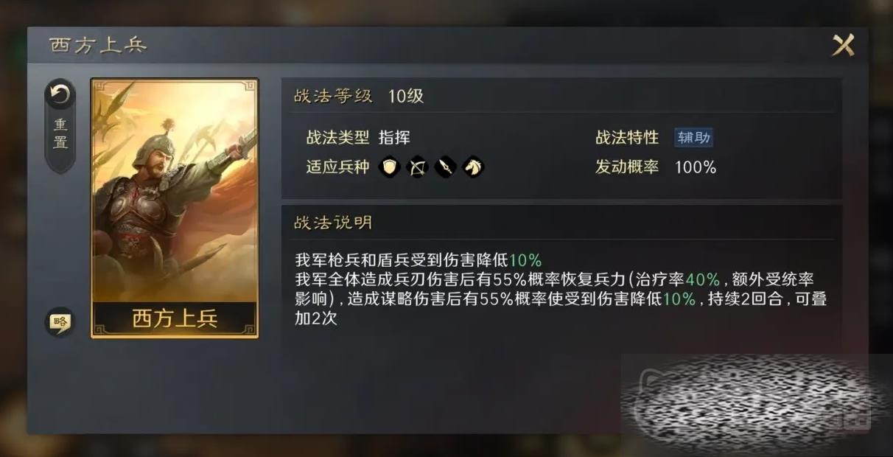This screenshot has width=893, height=457.
Task: Click the 西方上兵 name banner on card
Action: pyautogui.click(x=175, y=319)
